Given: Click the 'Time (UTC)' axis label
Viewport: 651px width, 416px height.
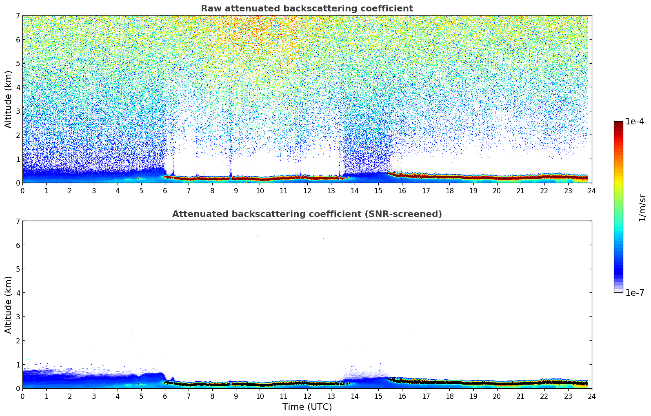Looking at the screenshot, I should click(307, 407).
